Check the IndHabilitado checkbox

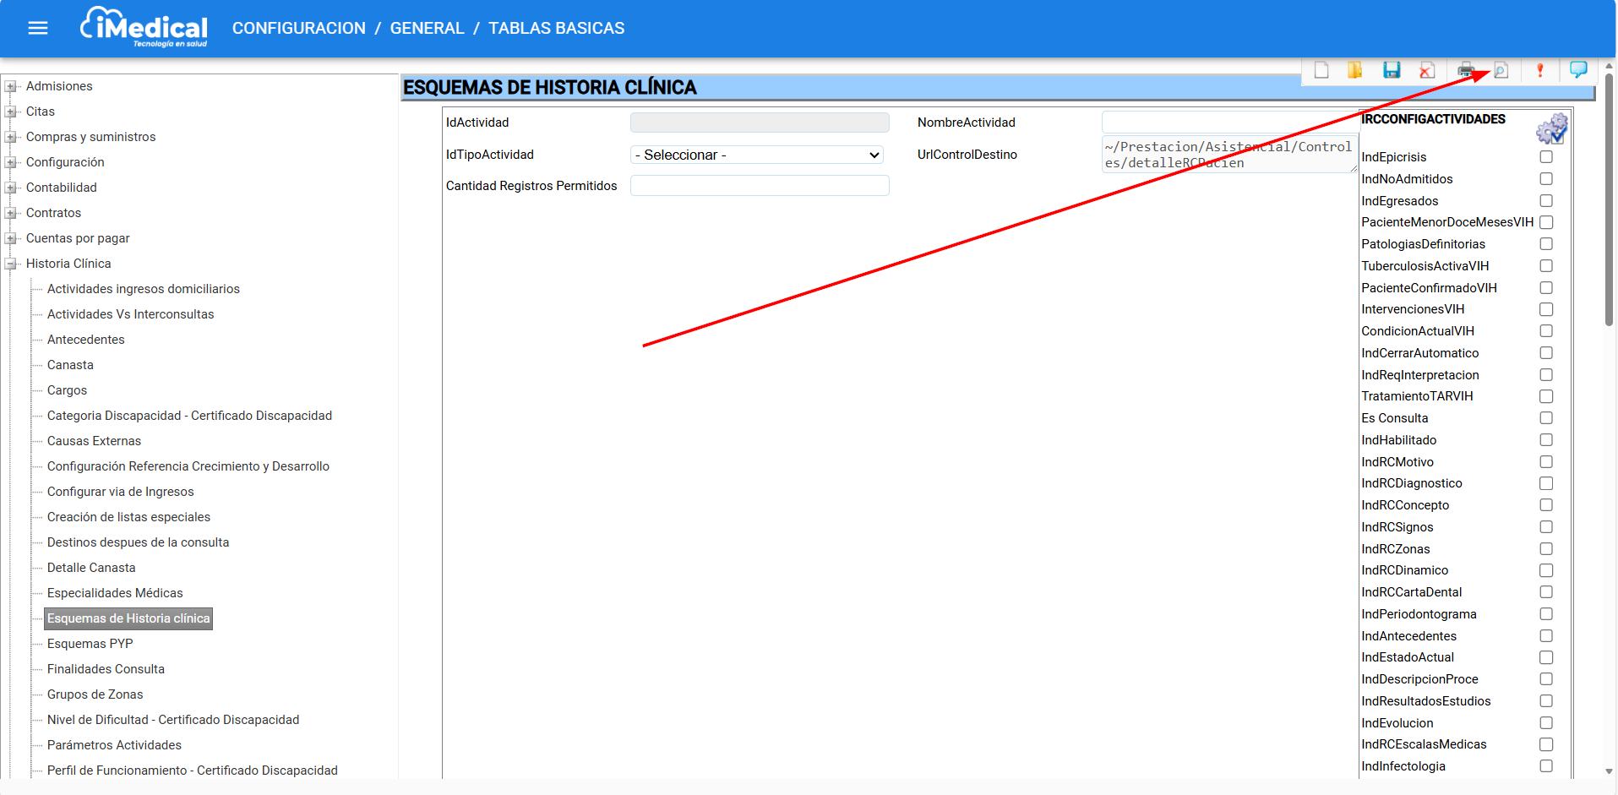[x=1546, y=440]
